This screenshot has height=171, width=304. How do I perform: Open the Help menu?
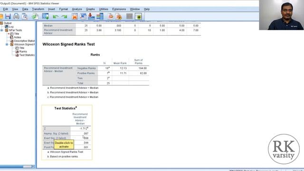click(147, 9)
